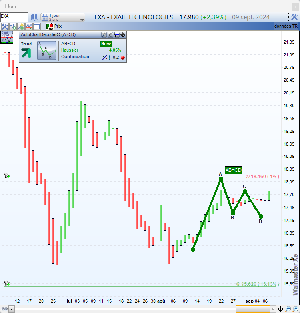Open the AP alert toolbar icon
This screenshot has height=313, width=300.
(x=29, y=26)
